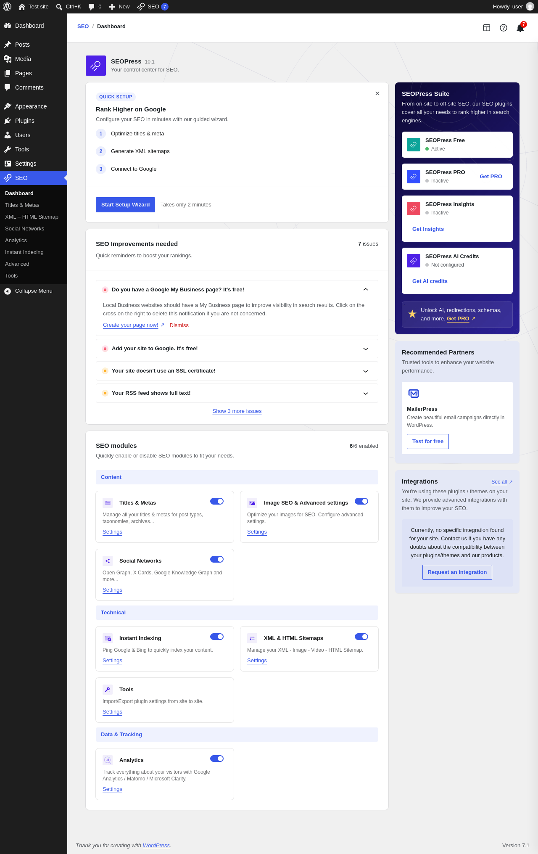
Task: Start the Setup Wizard
Action: (x=125, y=205)
